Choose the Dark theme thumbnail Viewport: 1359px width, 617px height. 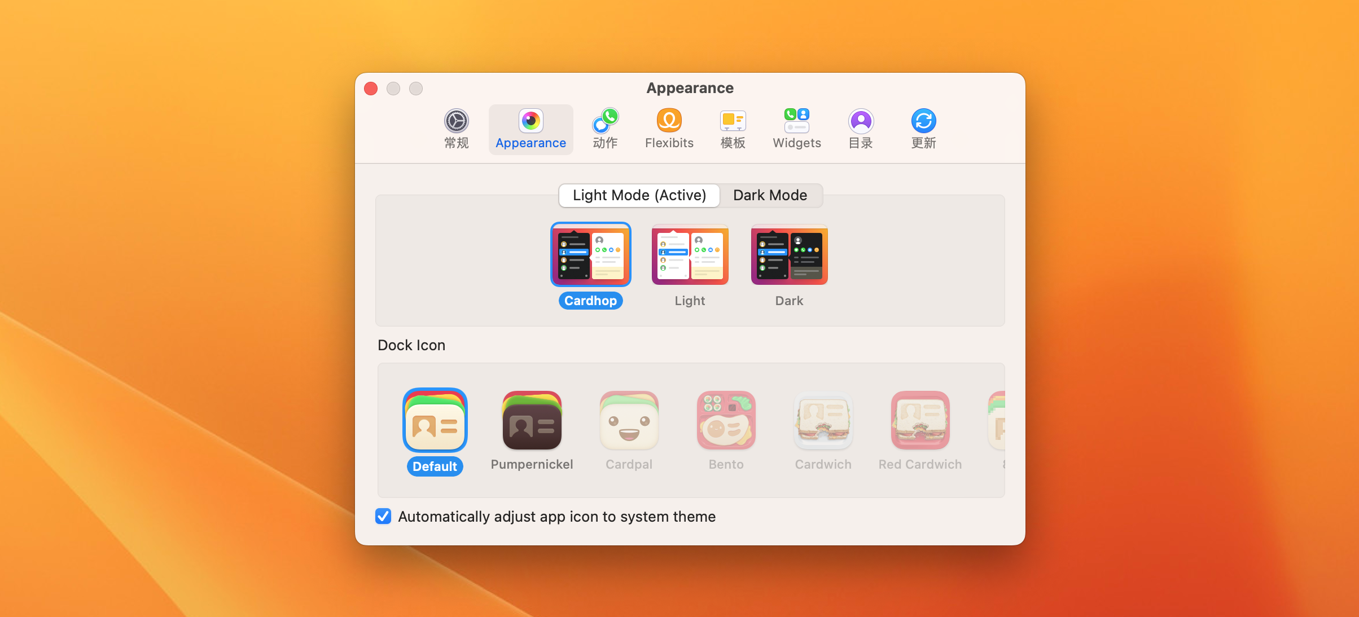[789, 254]
